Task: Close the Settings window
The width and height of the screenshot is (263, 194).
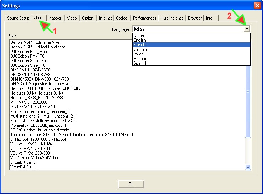Action: [257, 6]
